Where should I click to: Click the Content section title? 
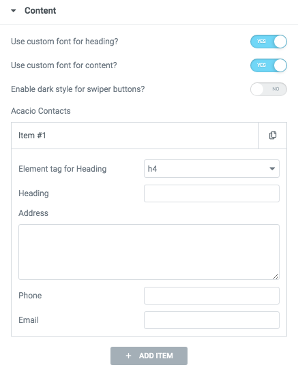coord(40,10)
